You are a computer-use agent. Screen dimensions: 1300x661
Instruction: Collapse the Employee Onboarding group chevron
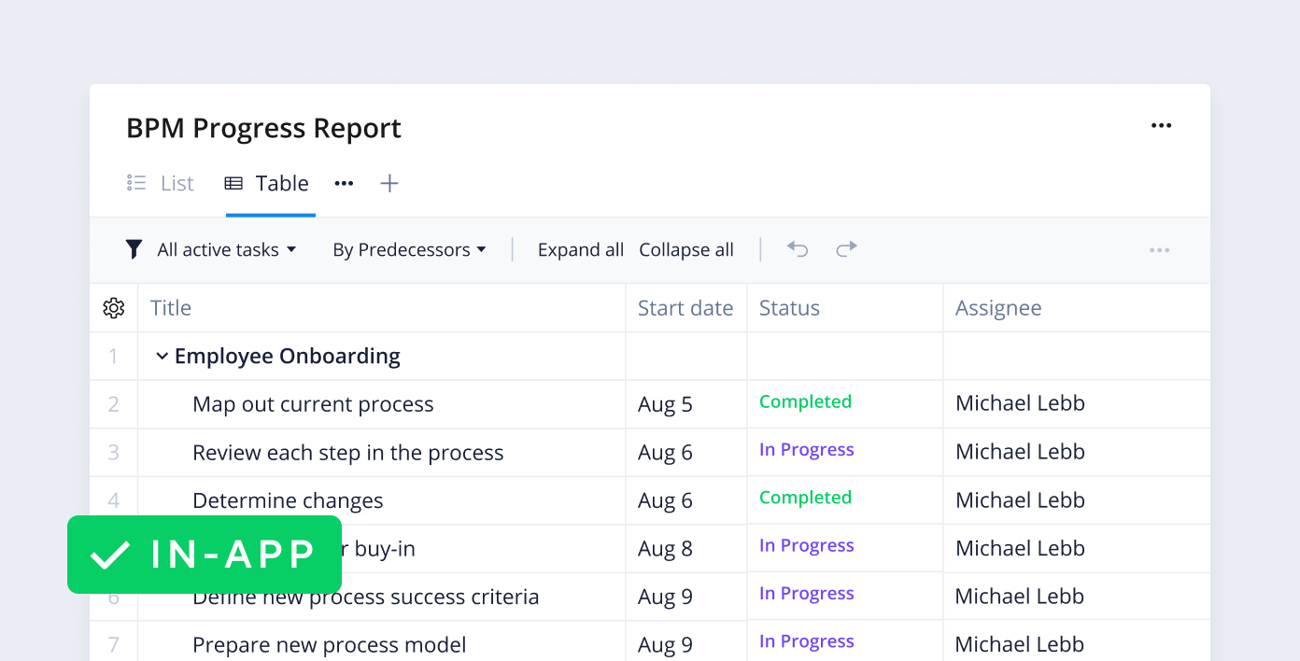tap(162, 356)
